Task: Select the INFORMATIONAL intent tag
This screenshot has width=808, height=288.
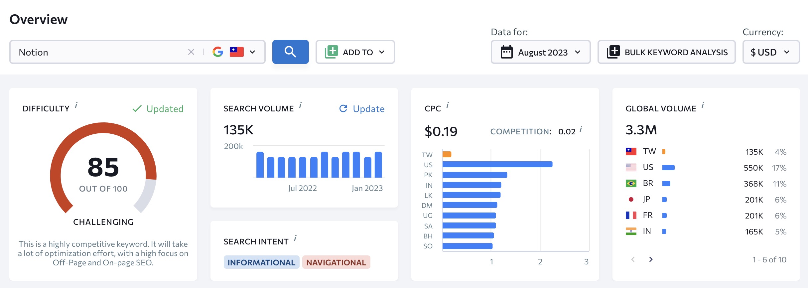Action: tap(261, 262)
